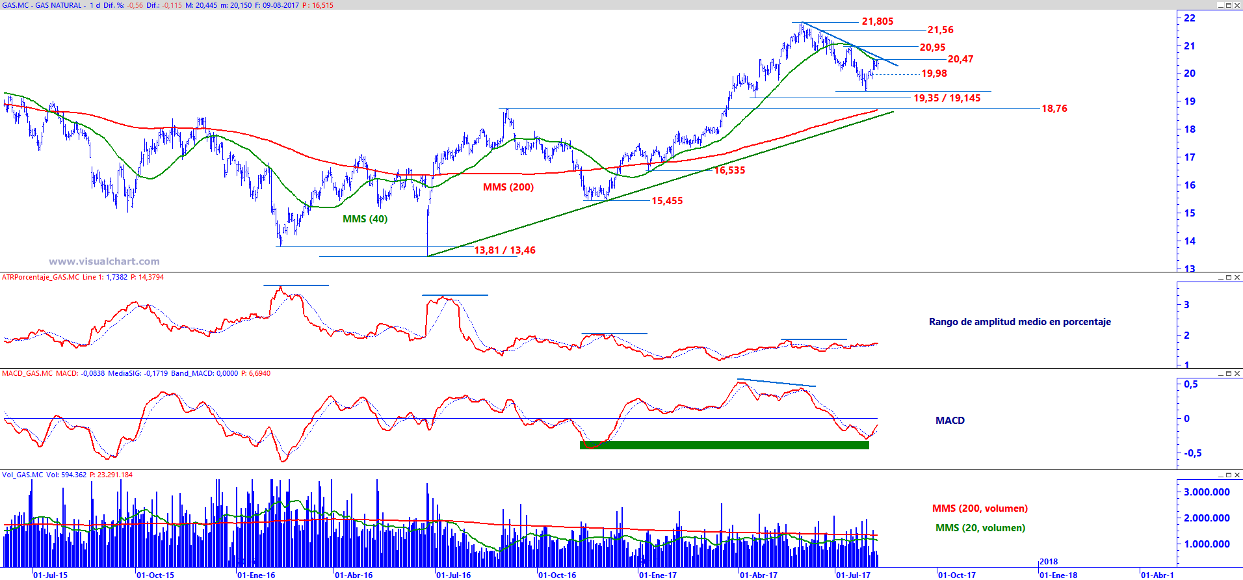Click the 01-Jul-15 date on the time axis
Screen dimensions: 1243x580
(x=50, y=575)
